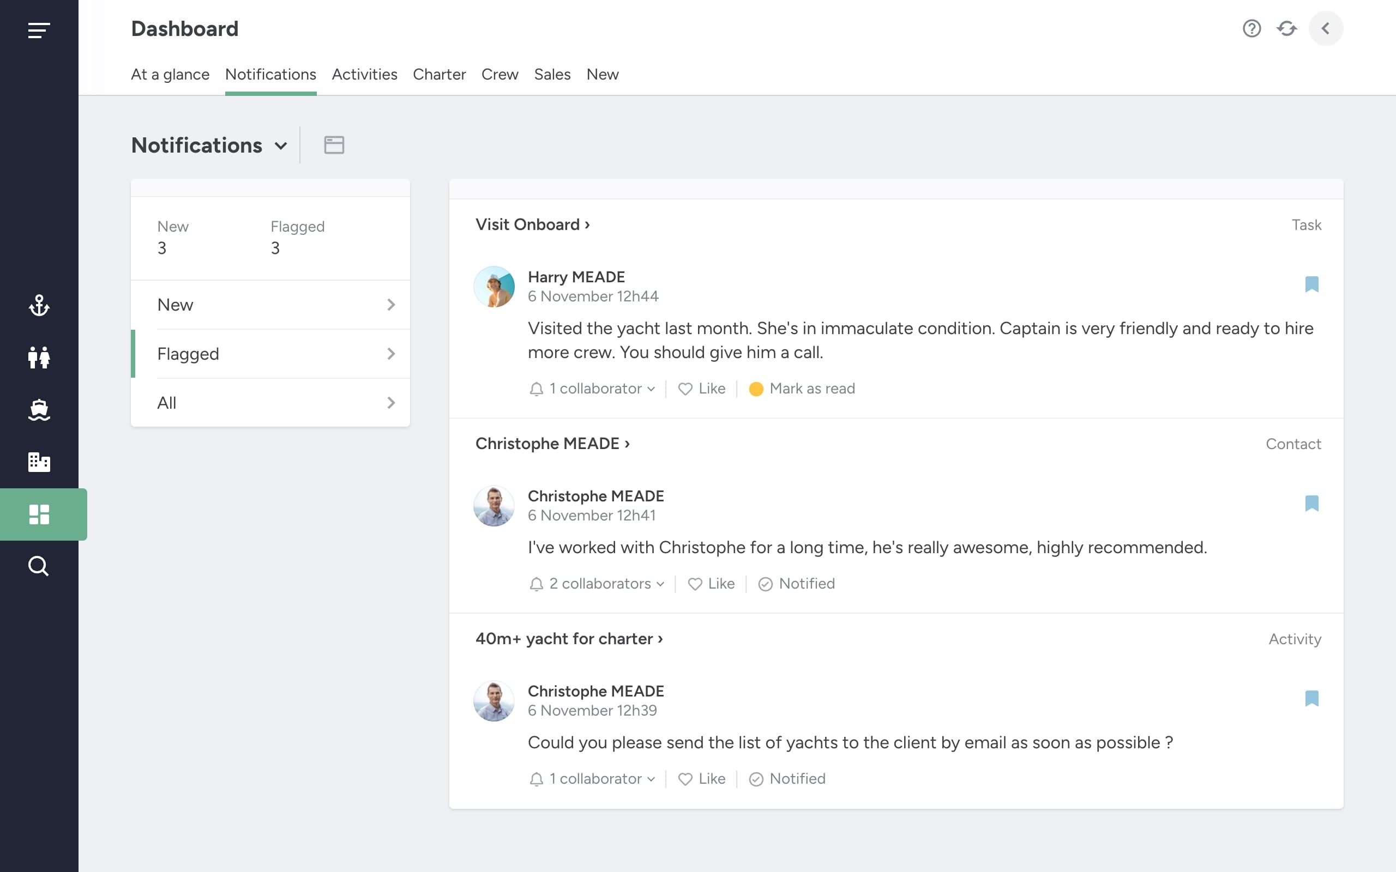This screenshot has height=872, width=1396.
Task: Open the New notifications list row
Action: tap(270, 305)
